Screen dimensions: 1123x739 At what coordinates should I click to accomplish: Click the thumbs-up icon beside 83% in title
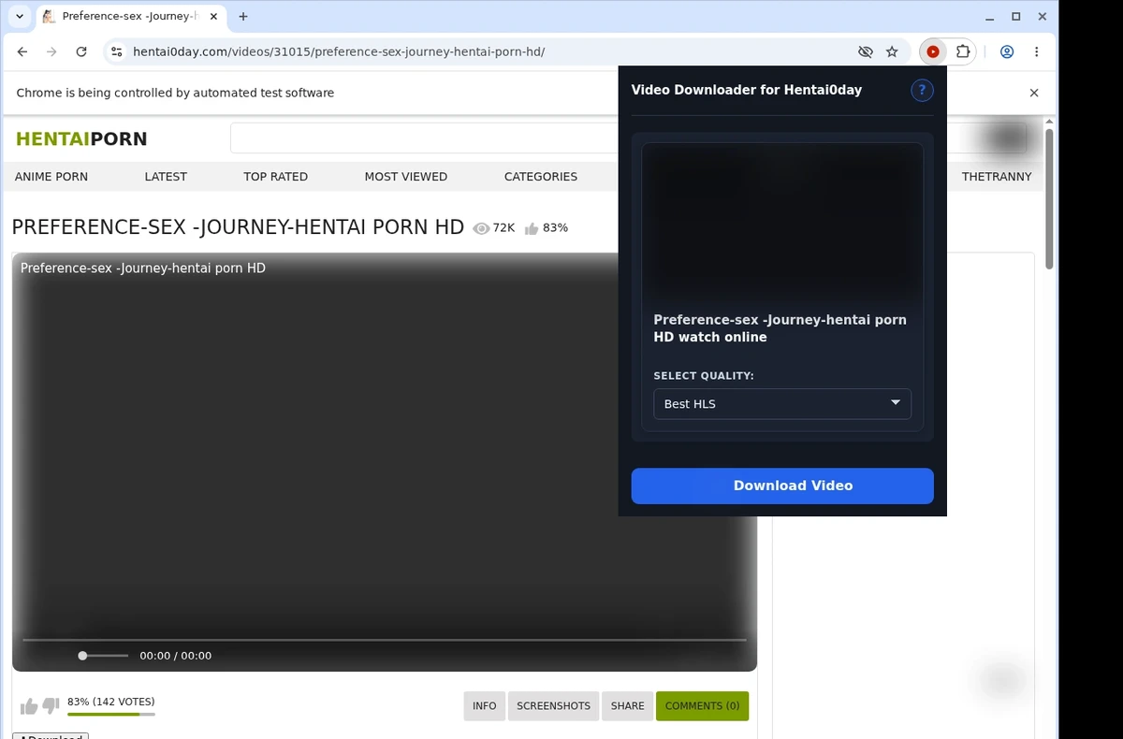[532, 228]
